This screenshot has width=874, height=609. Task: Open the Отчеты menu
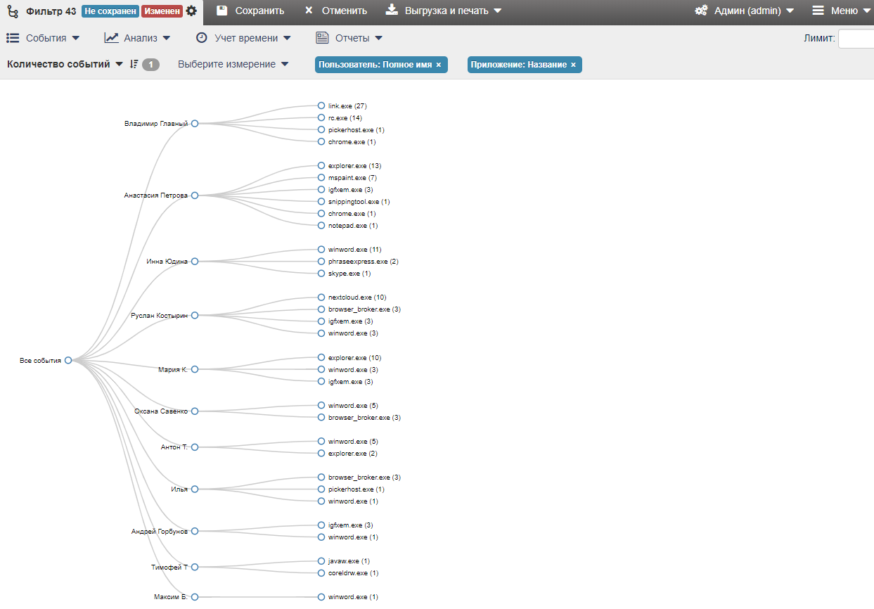pos(349,38)
